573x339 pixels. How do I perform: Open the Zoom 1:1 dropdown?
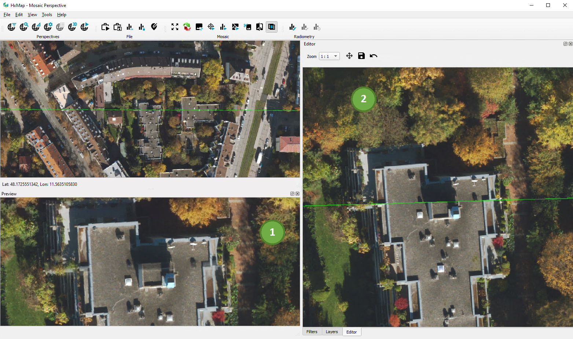tap(329, 56)
